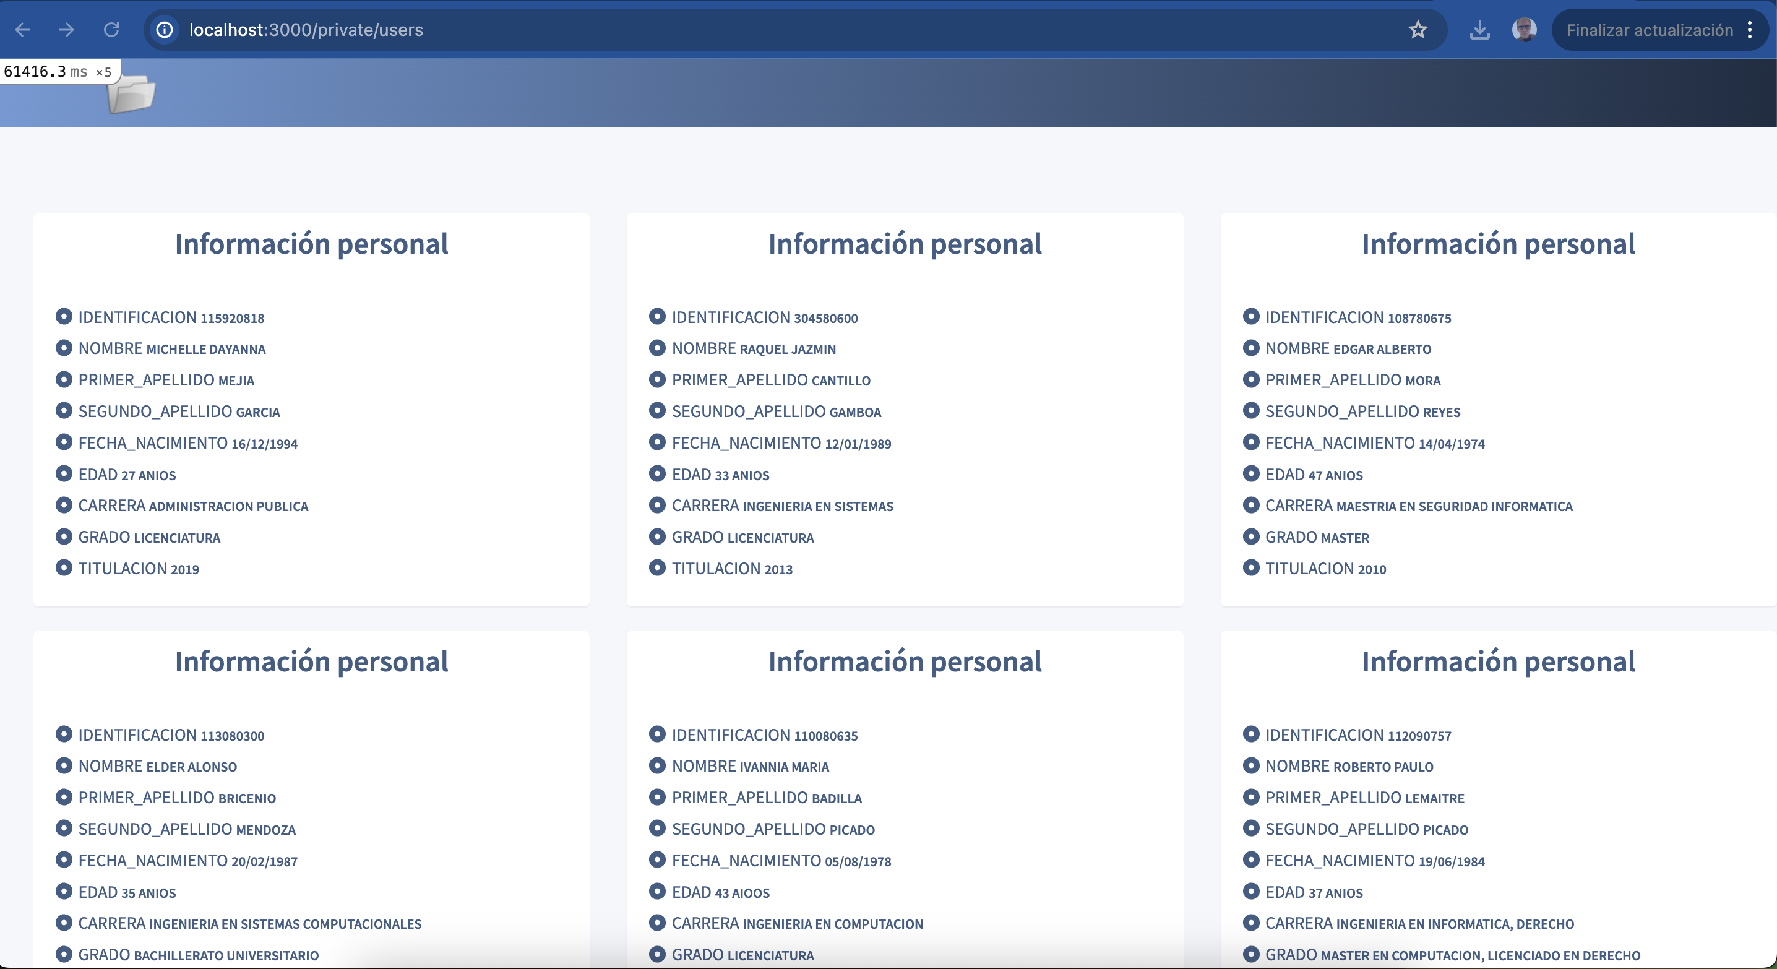This screenshot has height=969, width=1777.
Task: Click bullet icon beside IDENTIFICACION 115920818
Action: point(64,317)
